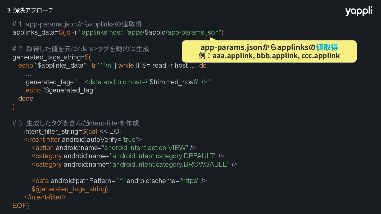The width and height of the screenshot is (381, 214).
Task: Click the line starting 'generated_tag="'
Action: [118, 82]
